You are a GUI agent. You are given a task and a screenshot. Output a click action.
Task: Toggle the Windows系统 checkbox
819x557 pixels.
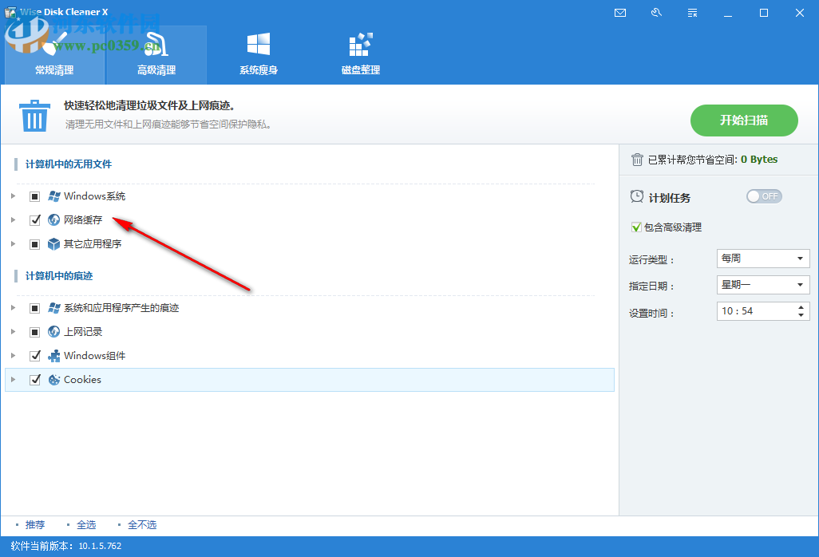(x=35, y=196)
